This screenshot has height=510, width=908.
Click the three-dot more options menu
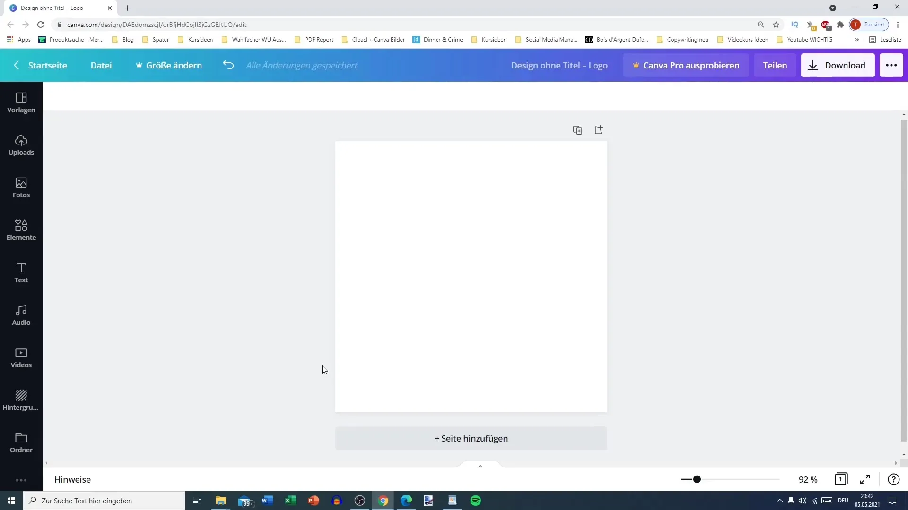pos(891,65)
